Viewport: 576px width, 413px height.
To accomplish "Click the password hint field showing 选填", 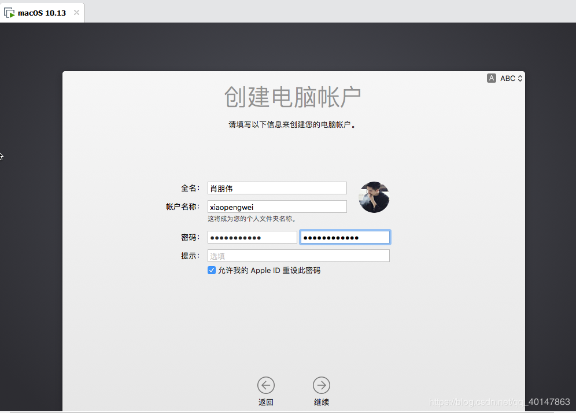I will [298, 256].
